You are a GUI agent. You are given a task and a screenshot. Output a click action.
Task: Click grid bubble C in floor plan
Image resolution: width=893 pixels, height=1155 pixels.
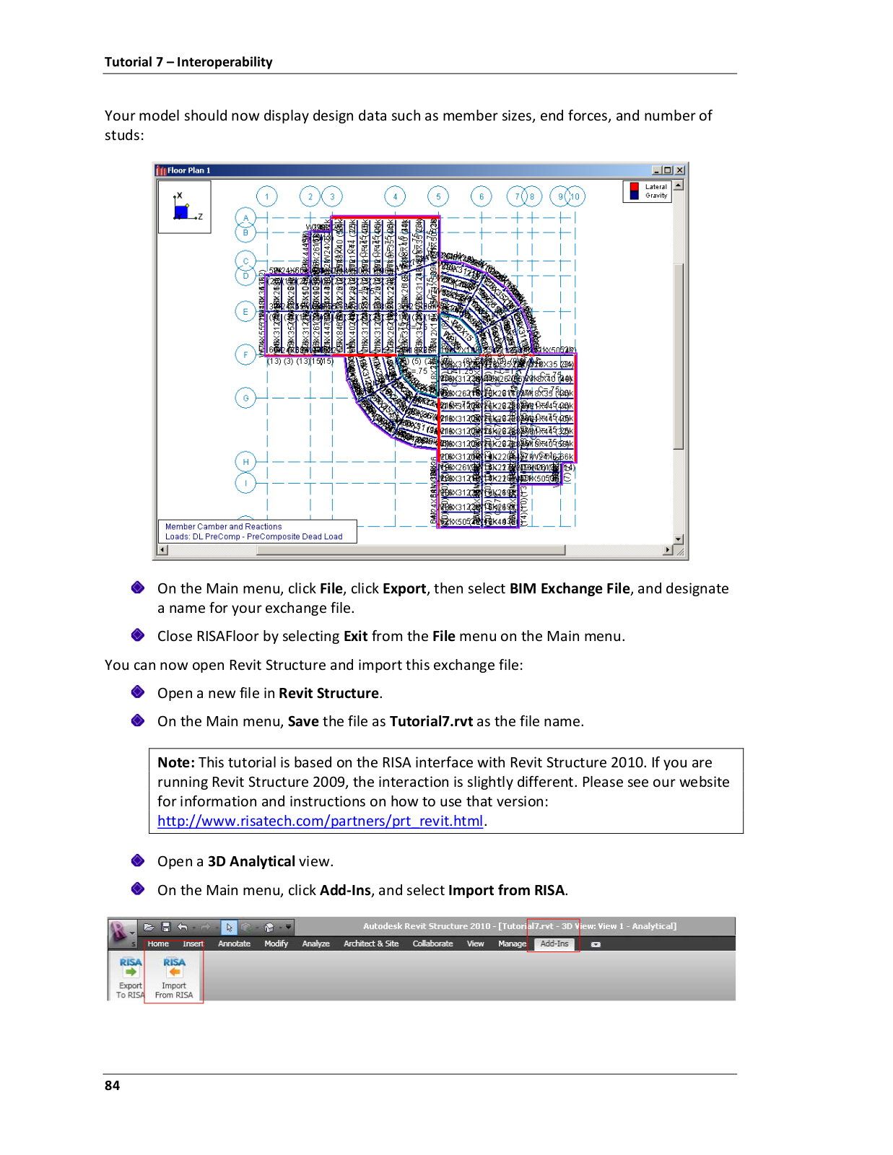(245, 261)
